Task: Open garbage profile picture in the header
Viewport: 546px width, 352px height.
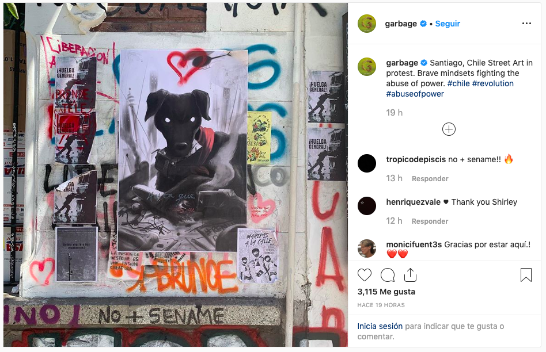Action: coord(367,24)
